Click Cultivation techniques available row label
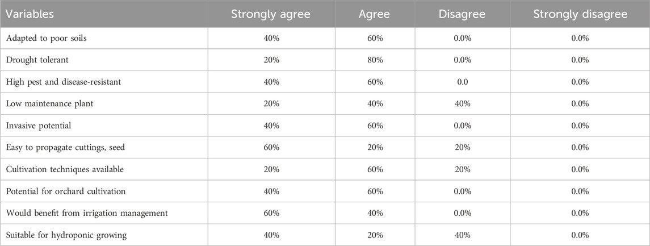Screen dimensions: 650x246 coord(65,169)
